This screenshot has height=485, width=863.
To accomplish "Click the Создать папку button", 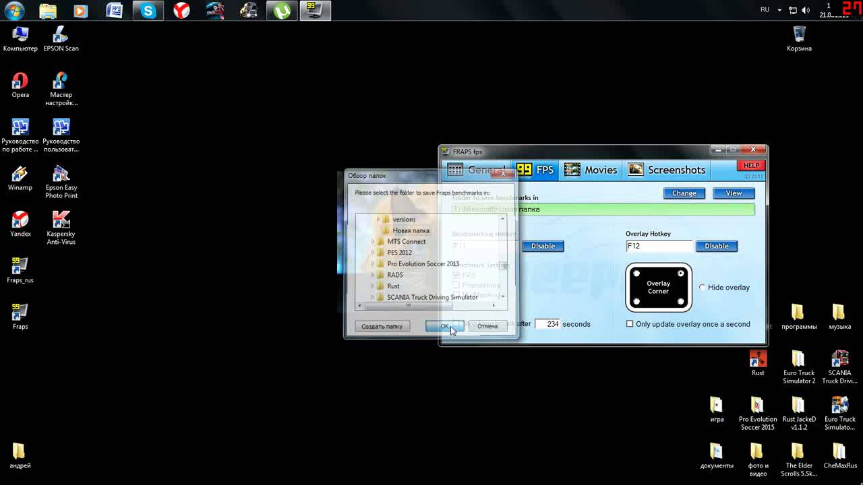I will (x=382, y=326).
